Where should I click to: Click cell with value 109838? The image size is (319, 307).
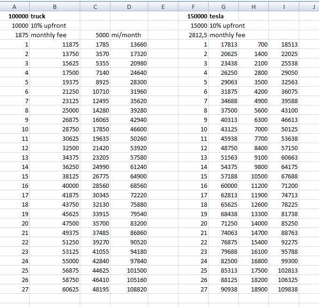point(284,289)
